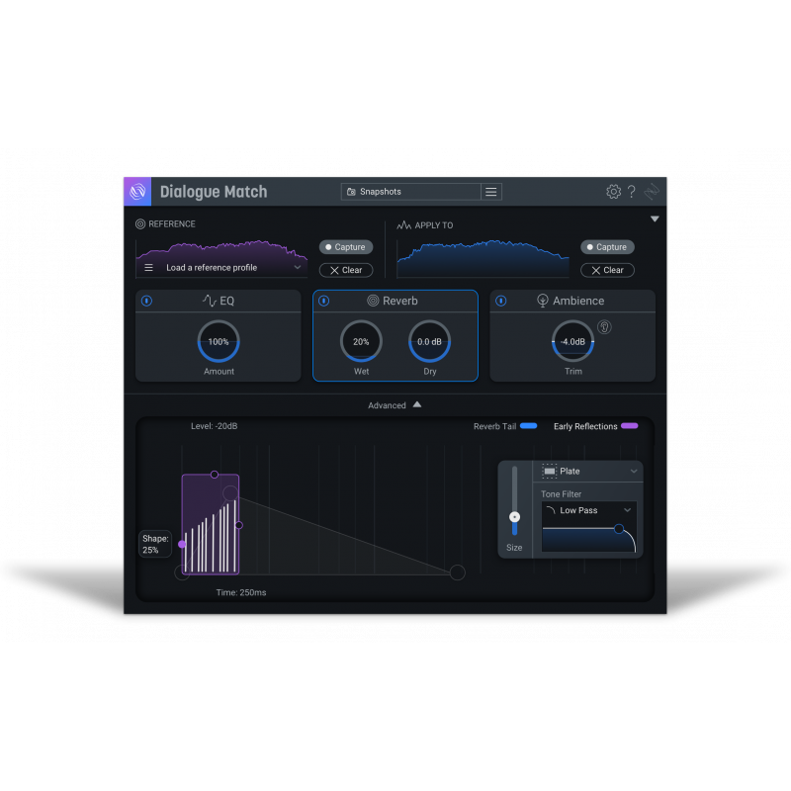Open help via question mark icon

coord(632,192)
